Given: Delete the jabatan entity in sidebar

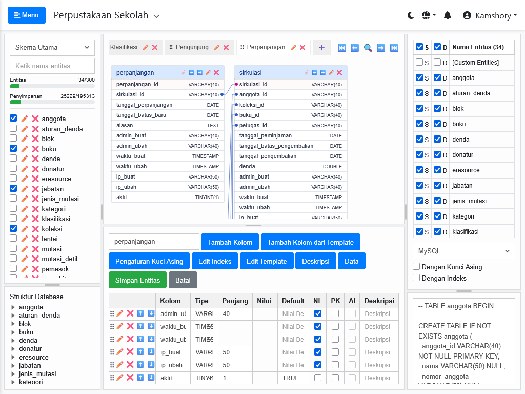Looking at the screenshot, I should (x=35, y=189).
